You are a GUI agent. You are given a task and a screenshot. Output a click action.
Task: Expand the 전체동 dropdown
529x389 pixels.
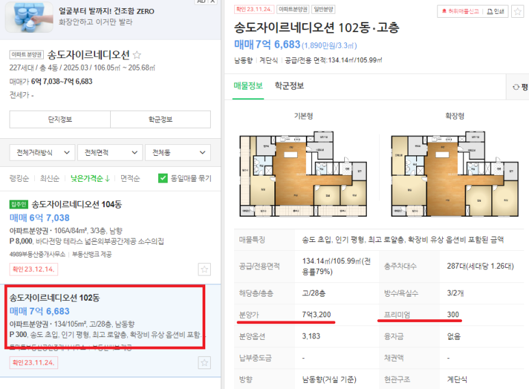(178, 152)
